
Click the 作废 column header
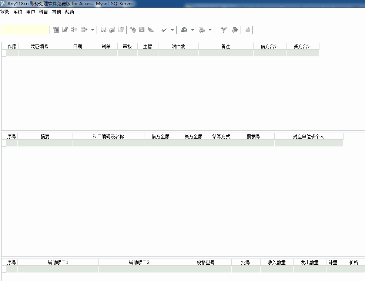point(12,46)
